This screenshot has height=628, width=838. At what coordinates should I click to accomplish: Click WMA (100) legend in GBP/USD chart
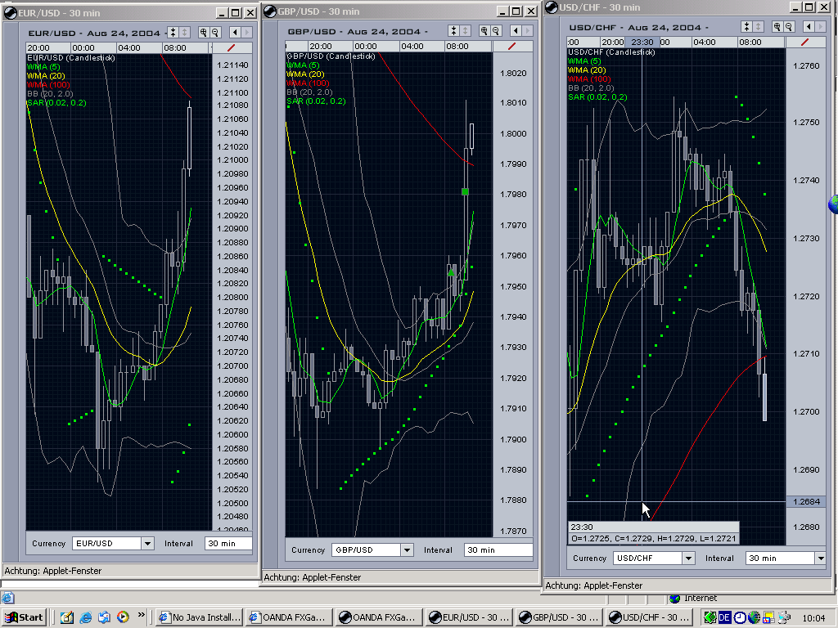(308, 83)
